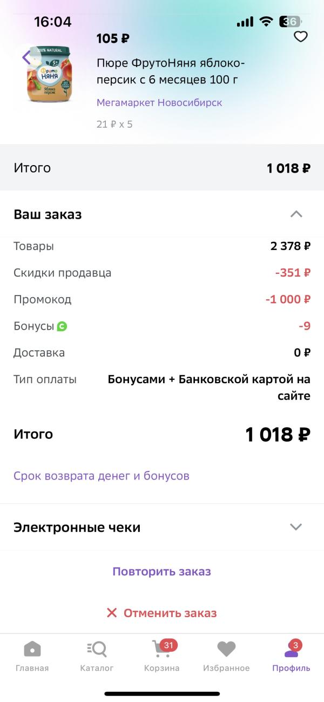Tap the back arrow icon
324x702 pixels.
point(26,57)
